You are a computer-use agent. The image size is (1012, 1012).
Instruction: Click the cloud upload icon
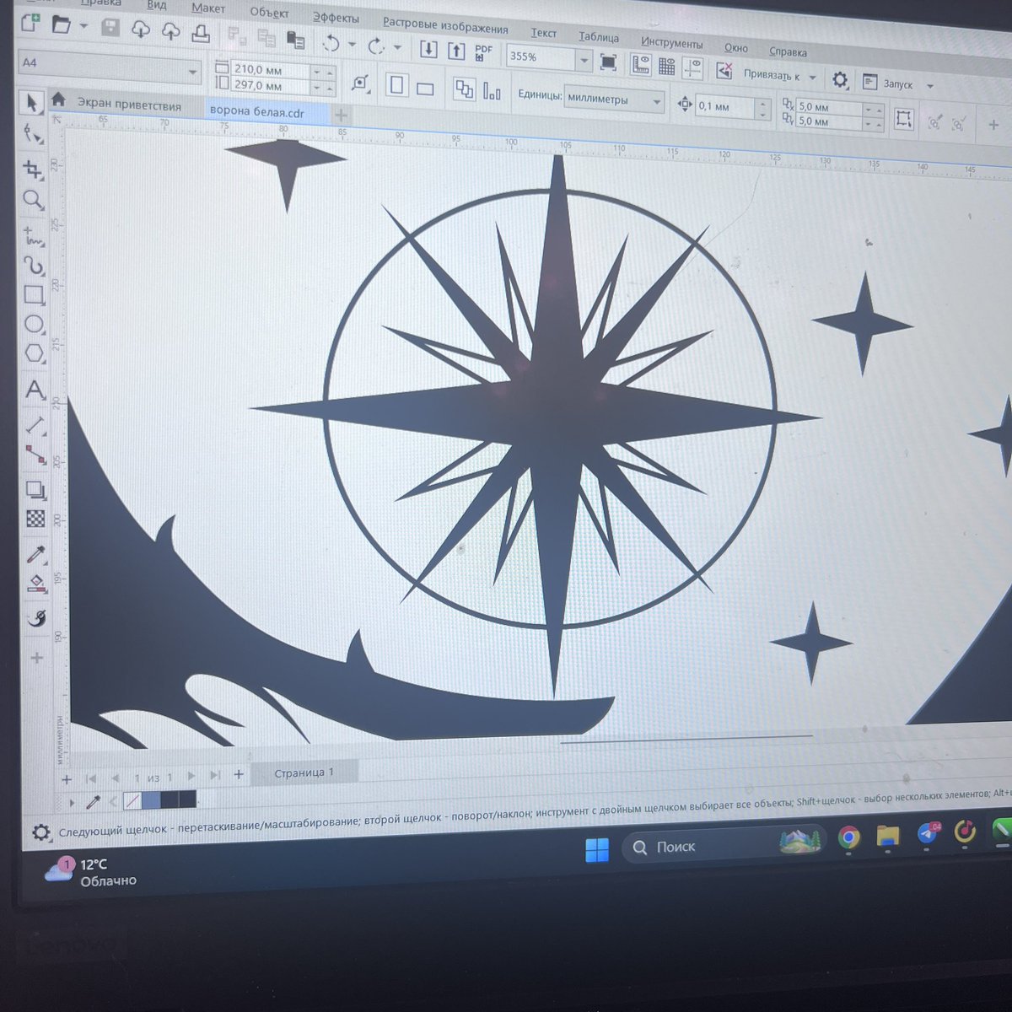pyautogui.click(x=170, y=31)
